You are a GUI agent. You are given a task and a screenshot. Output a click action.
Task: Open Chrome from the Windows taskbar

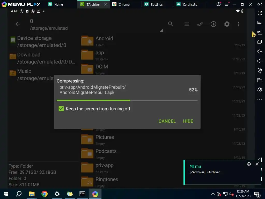(45, 194)
